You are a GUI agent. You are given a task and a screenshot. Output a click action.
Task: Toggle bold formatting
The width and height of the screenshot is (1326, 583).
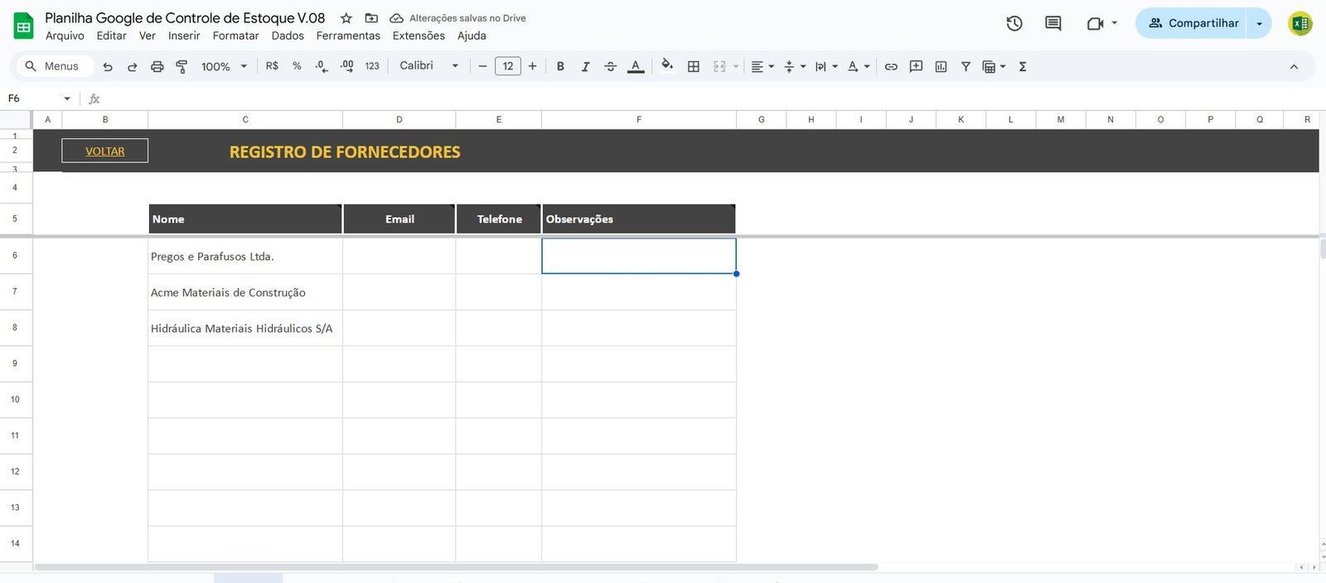[x=560, y=66]
